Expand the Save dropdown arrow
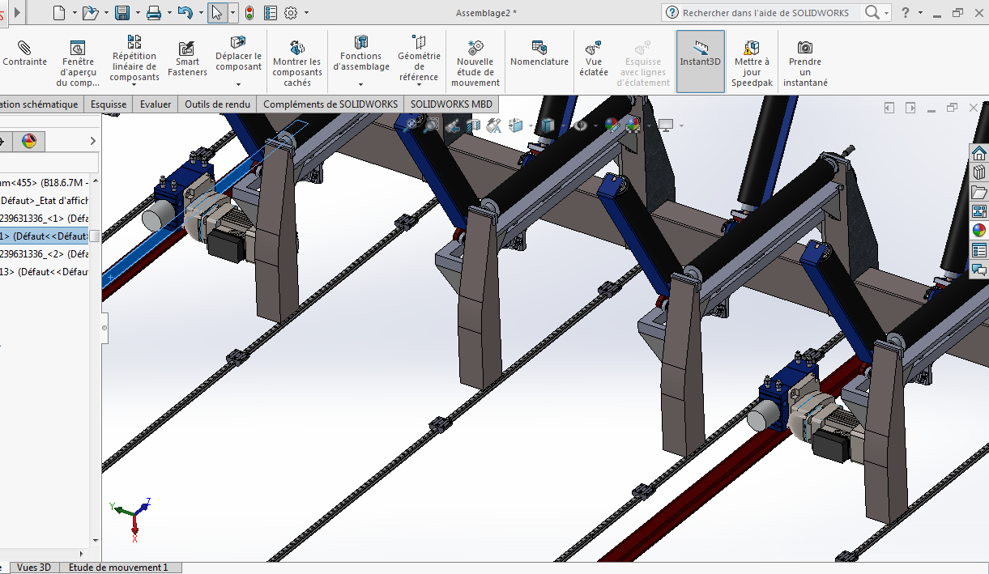 point(137,13)
